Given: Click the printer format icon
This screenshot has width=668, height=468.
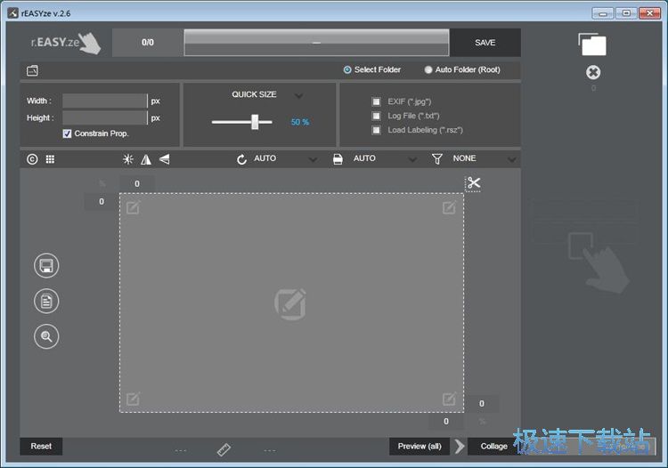Looking at the screenshot, I should [338, 159].
